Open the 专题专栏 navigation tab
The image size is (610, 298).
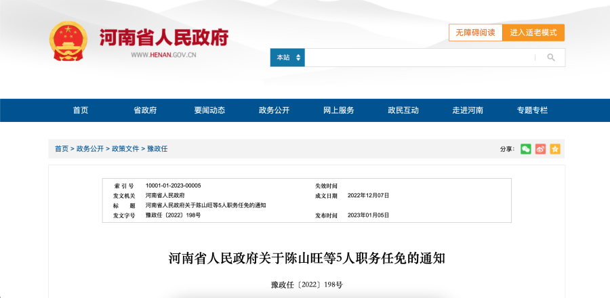pos(532,110)
